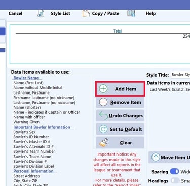Viewport: 190px width, 186px height.
Task: Select Bowler's Team Number item
Action: (34, 151)
